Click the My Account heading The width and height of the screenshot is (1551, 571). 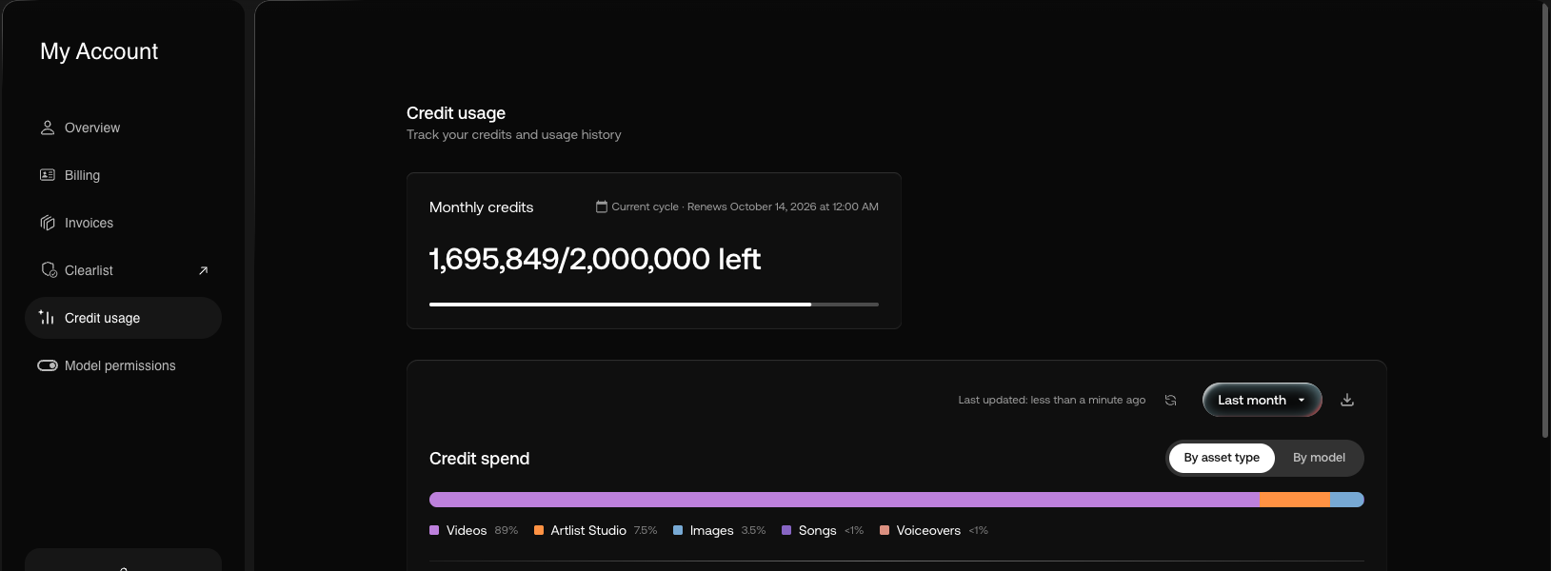click(99, 51)
